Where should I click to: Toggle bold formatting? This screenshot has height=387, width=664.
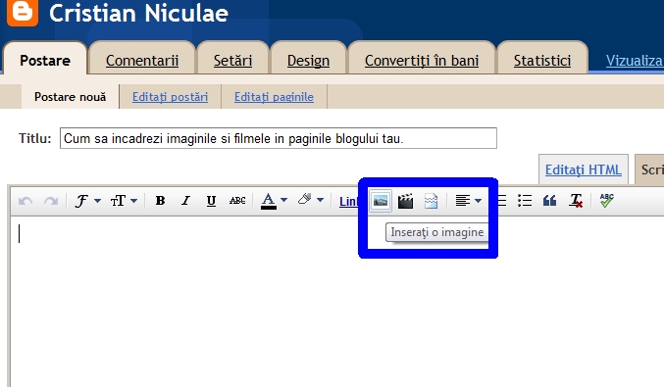pyautogui.click(x=160, y=201)
